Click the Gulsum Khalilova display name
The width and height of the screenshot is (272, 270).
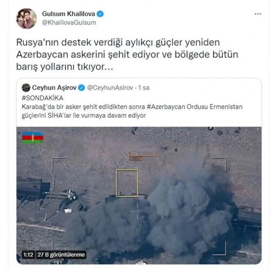point(69,14)
